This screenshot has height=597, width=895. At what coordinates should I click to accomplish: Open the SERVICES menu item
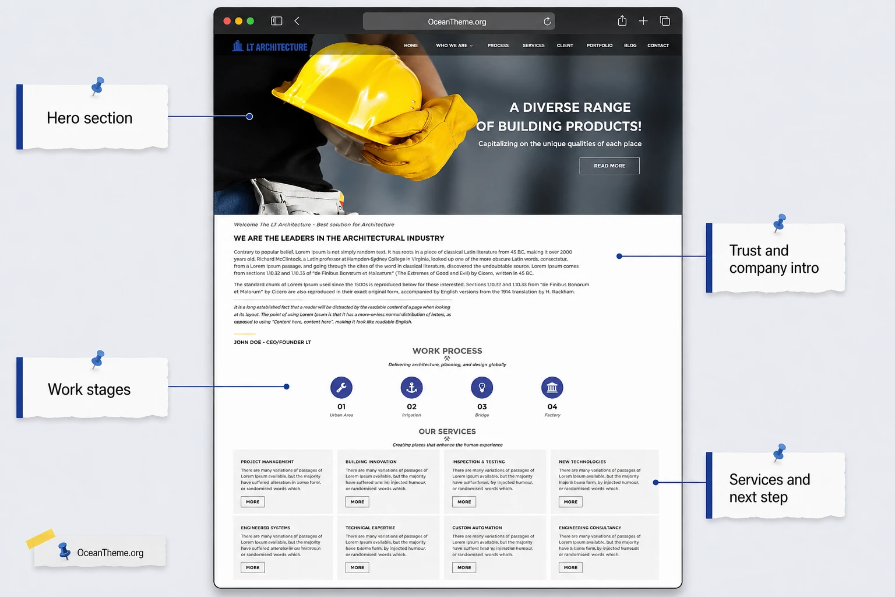pyautogui.click(x=534, y=45)
